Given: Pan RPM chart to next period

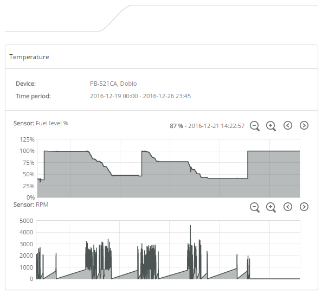Looking at the screenshot, I should click(304, 207).
